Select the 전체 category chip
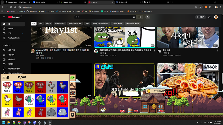 33,24
